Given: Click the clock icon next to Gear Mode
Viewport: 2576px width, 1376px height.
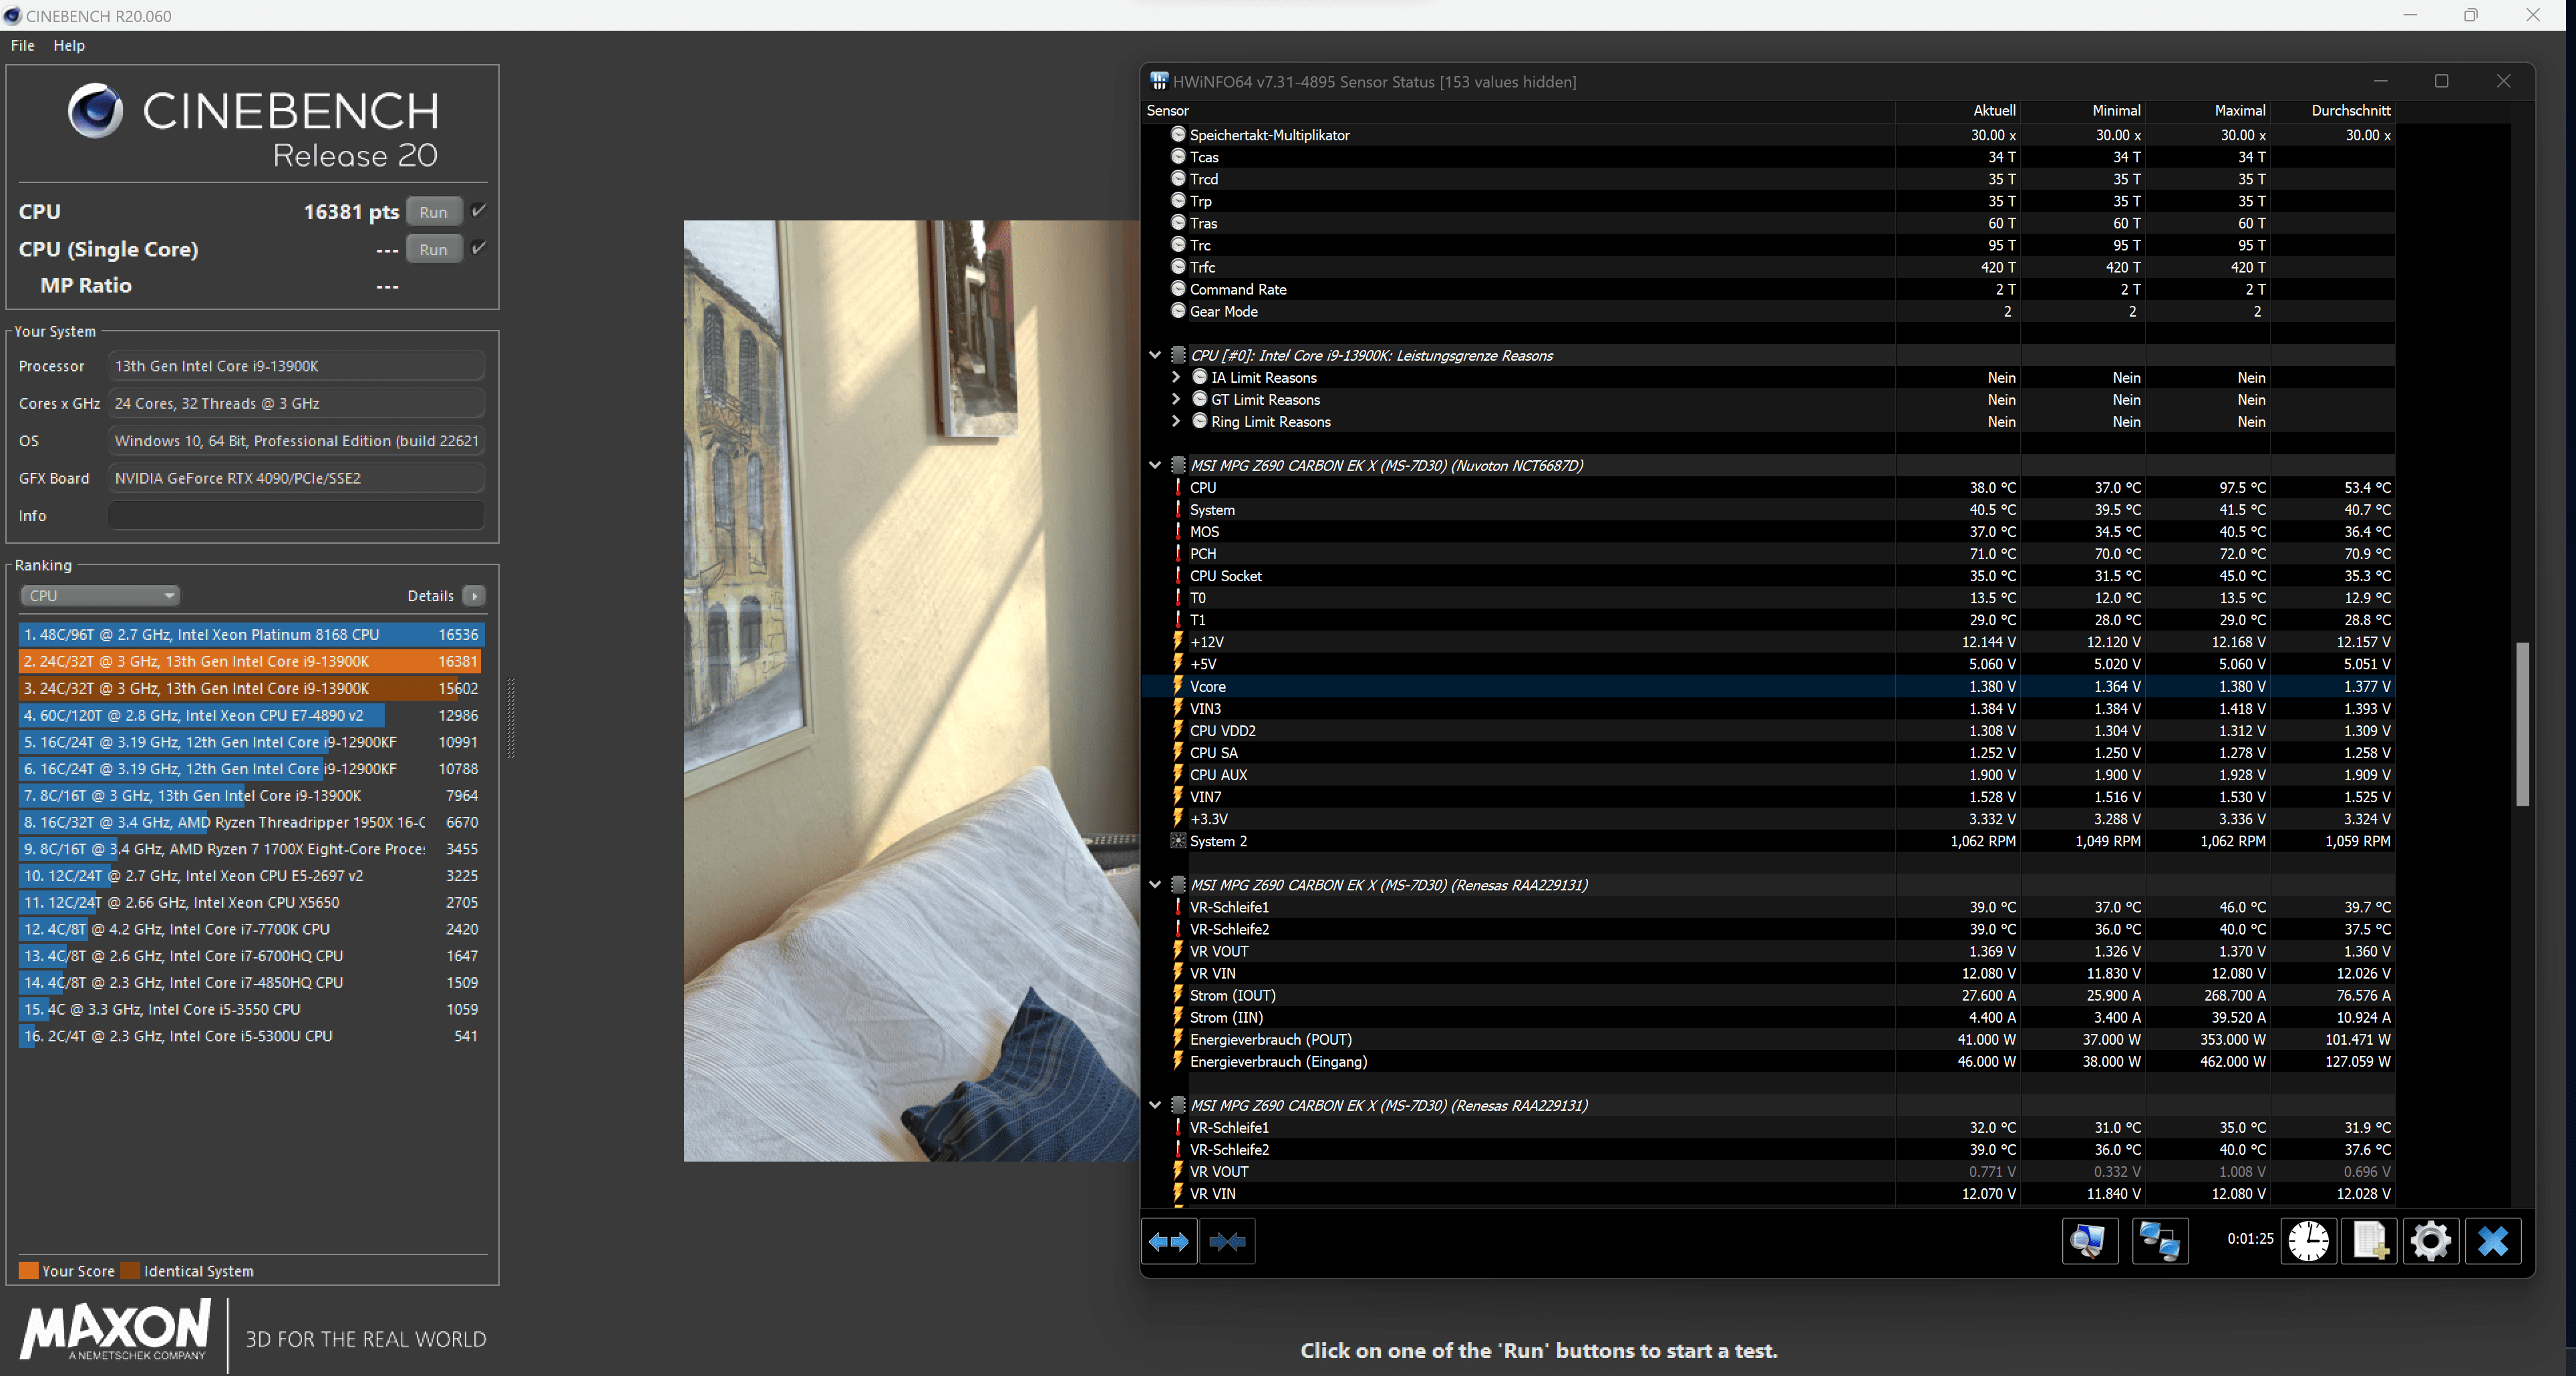Looking at the screenshot, I should [1178, 311].
